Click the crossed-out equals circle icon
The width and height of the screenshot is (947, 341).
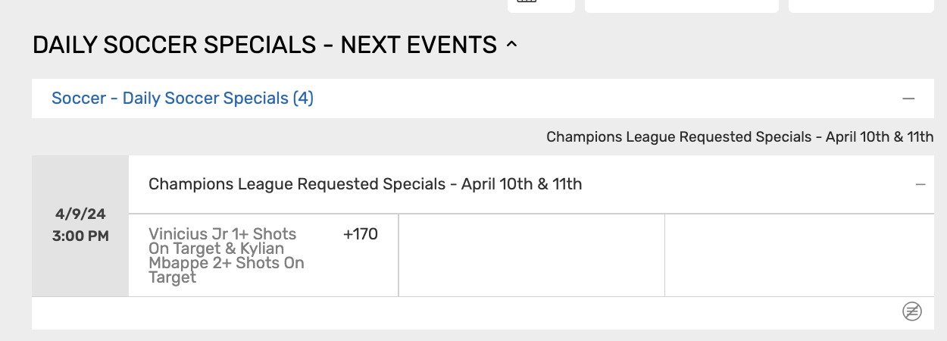coord(912,311)
